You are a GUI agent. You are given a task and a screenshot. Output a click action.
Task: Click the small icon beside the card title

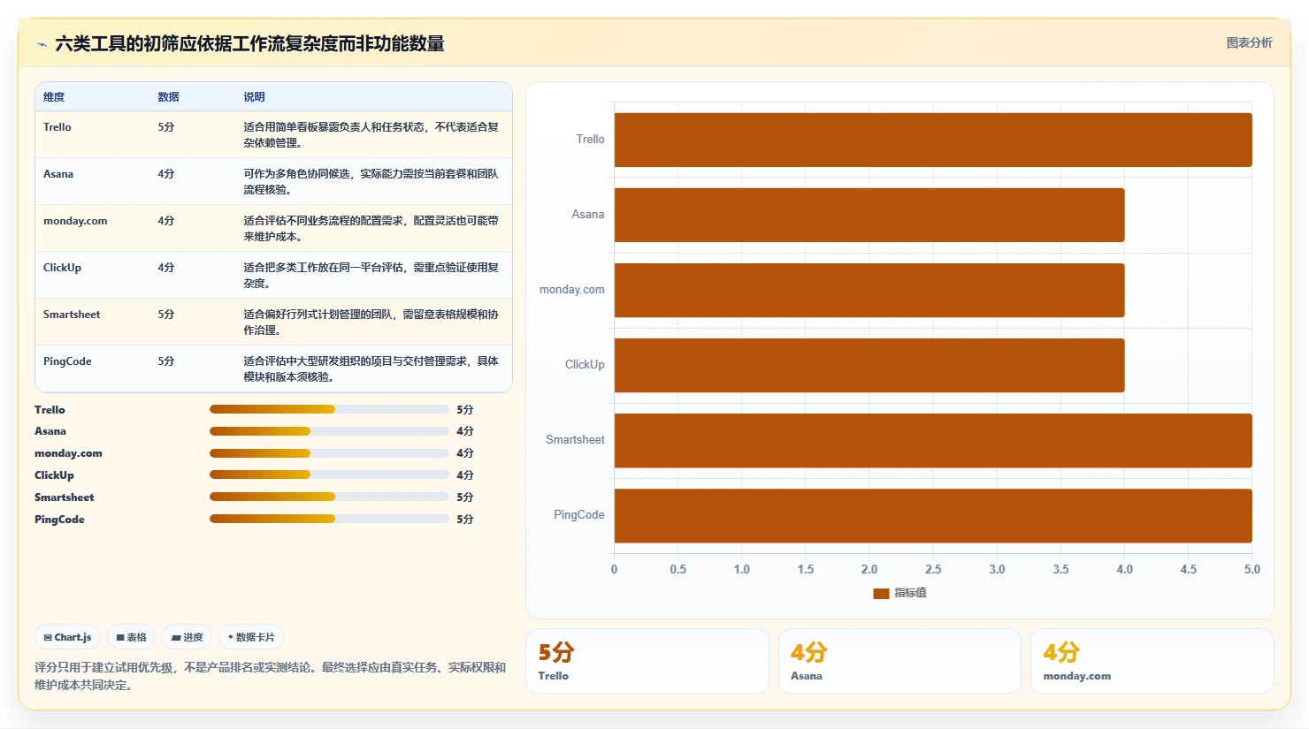point(42,44)
